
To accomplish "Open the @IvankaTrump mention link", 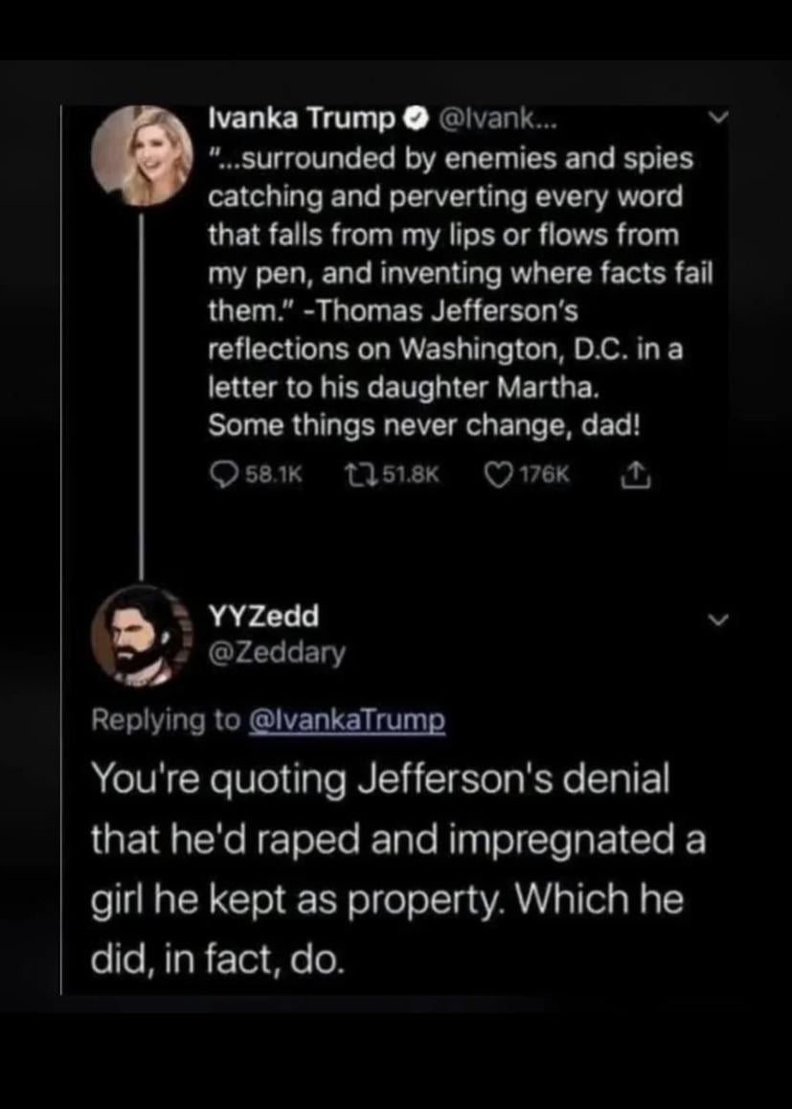I will tap(347, 720).
